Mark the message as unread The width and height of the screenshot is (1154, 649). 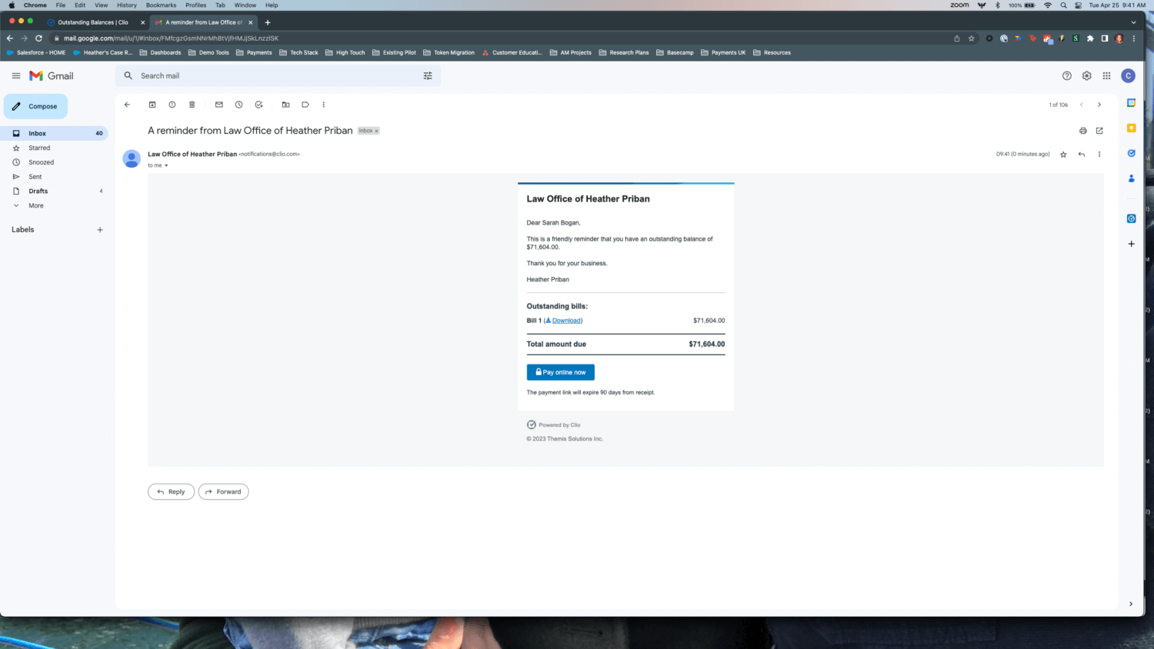coord(219,104)
